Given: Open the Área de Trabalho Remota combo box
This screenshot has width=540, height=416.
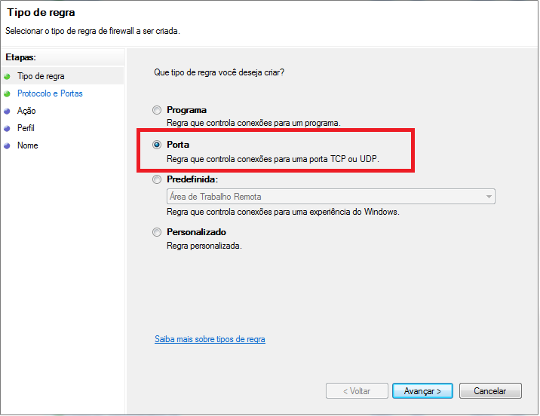Looking at the screenshot, I should (x=324, y=197).
